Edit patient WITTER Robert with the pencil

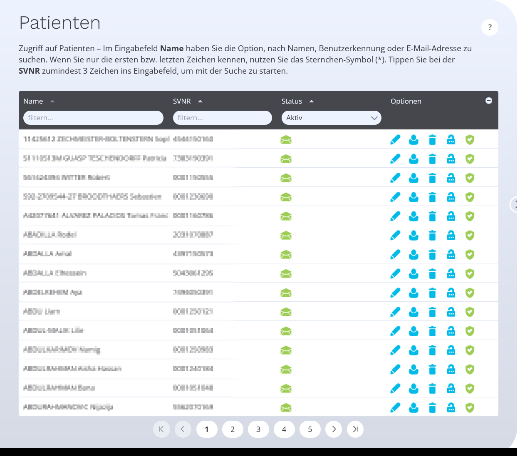[395, 178]
